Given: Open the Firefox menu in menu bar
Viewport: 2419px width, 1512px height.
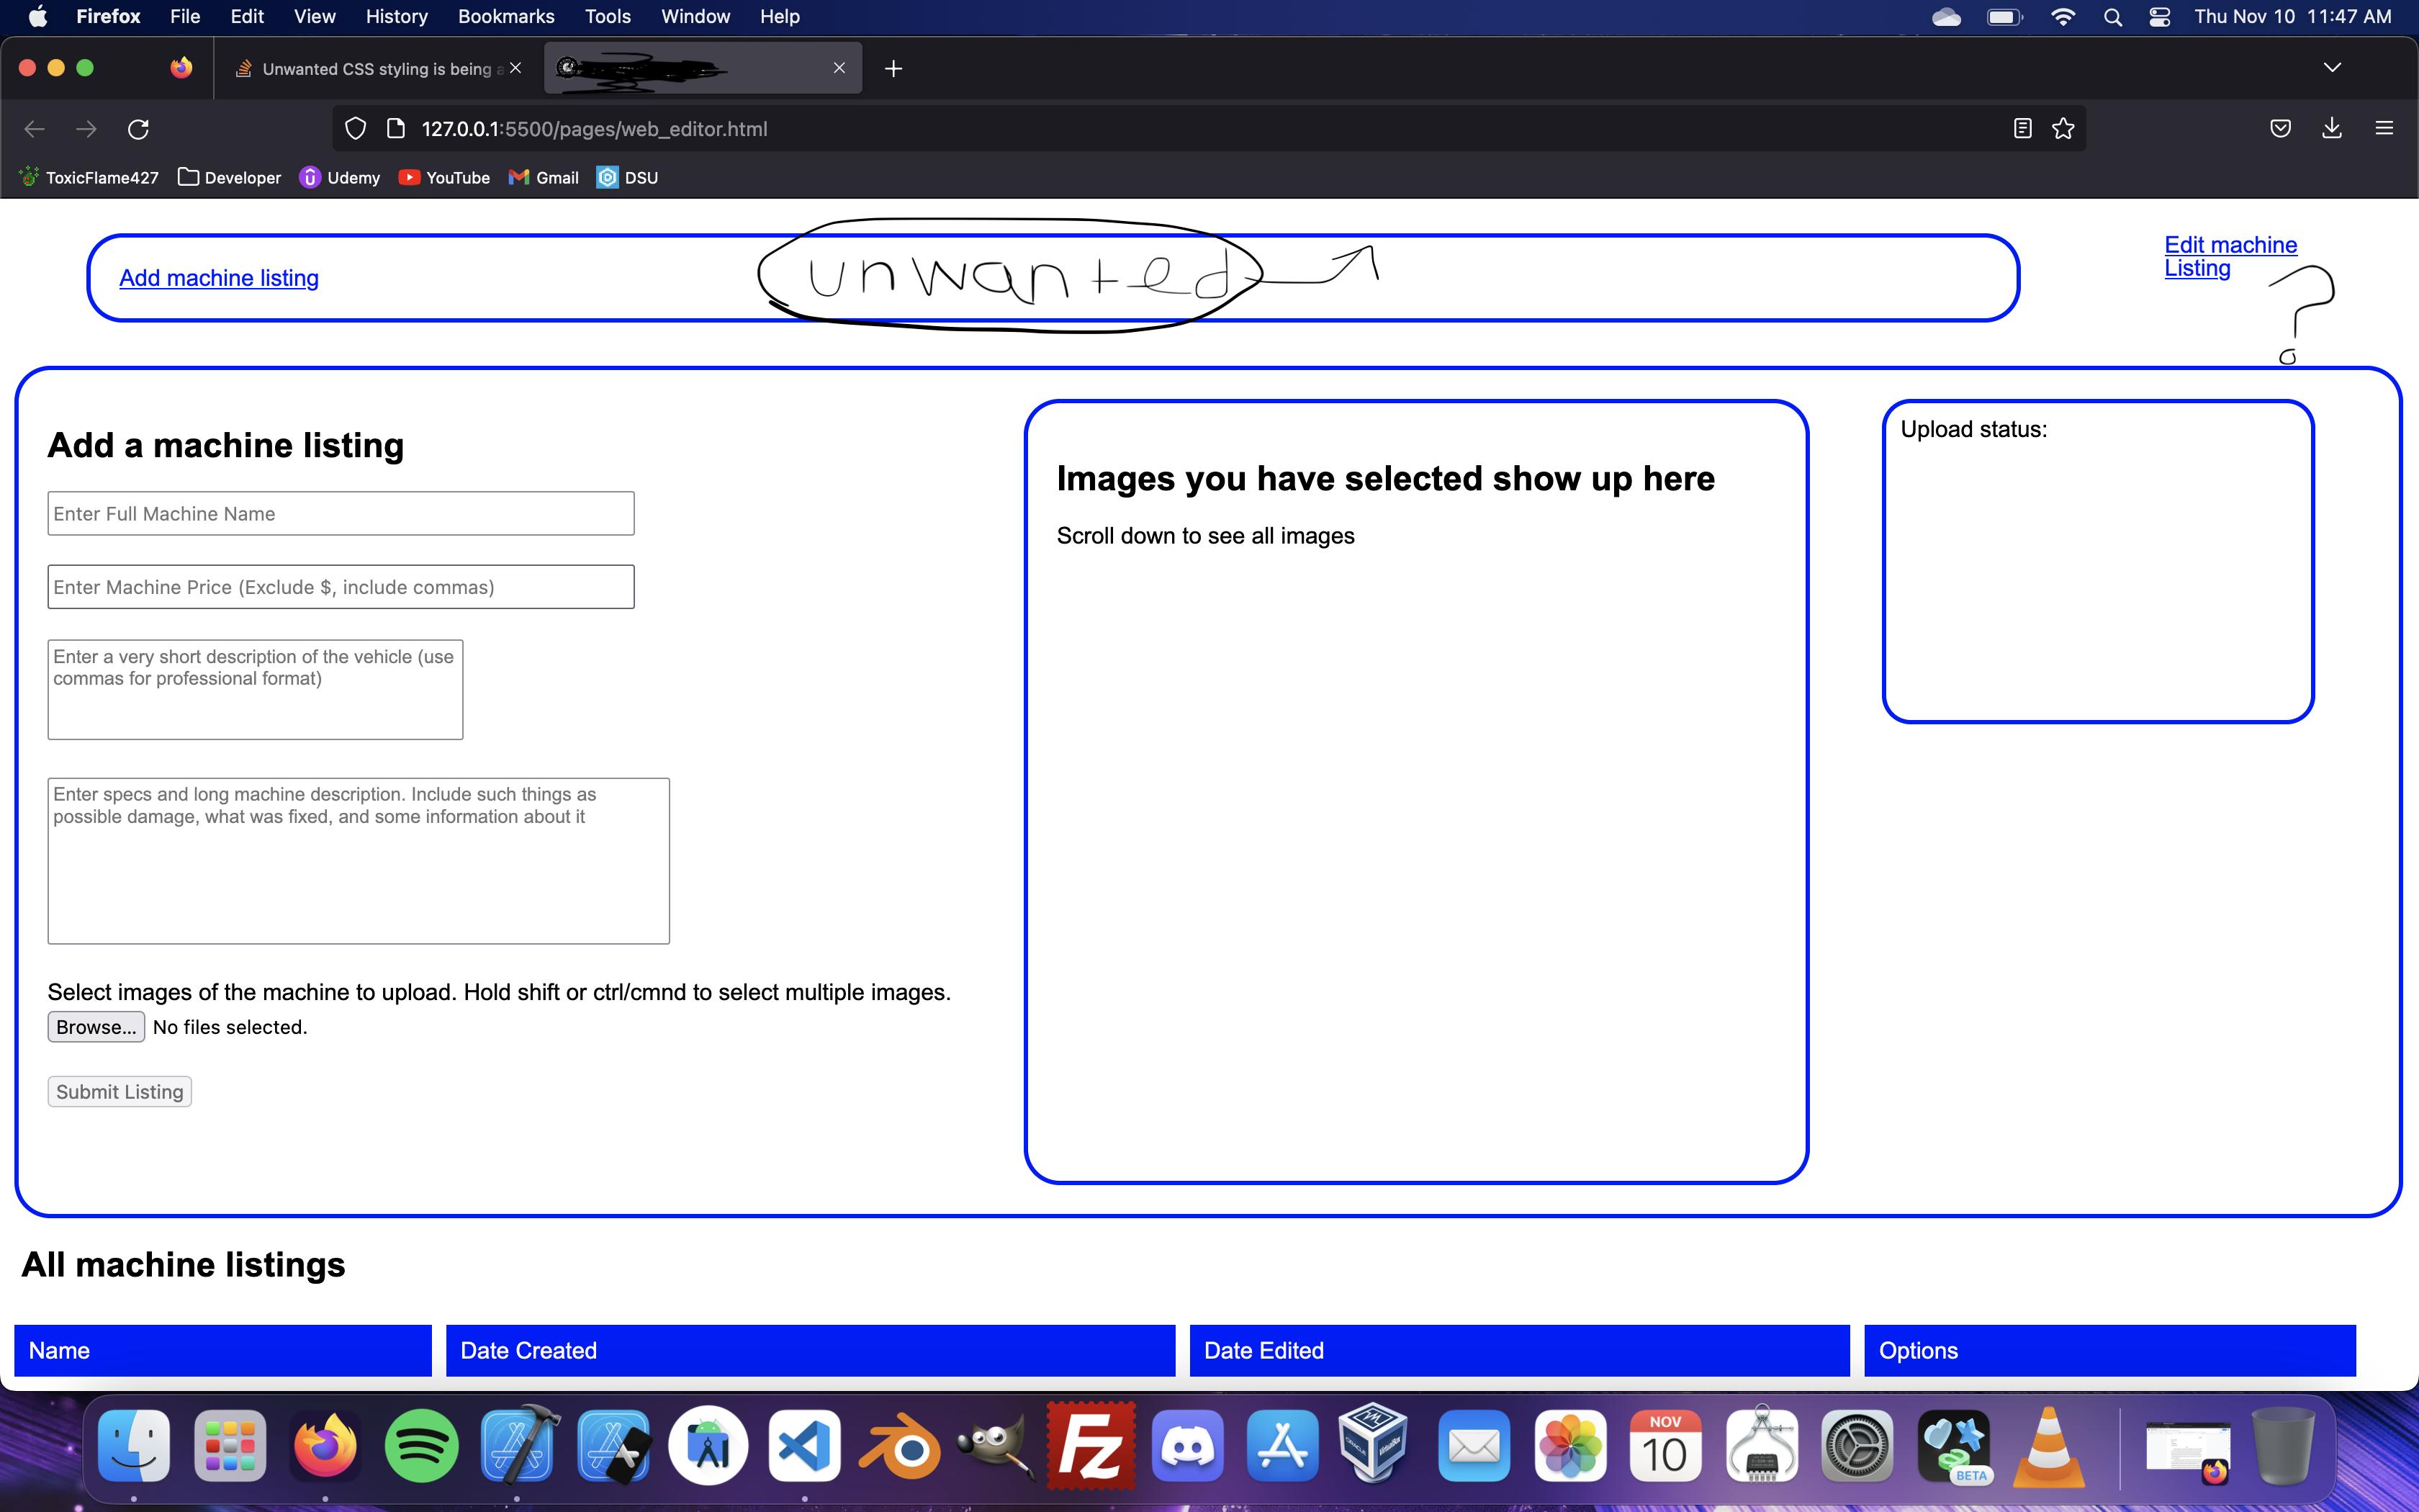Looking at the screenshot, I should pos(108,17).
